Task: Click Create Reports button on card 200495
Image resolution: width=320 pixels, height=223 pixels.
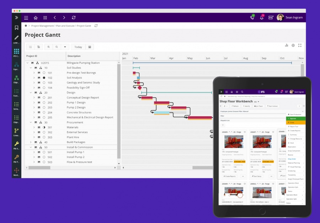Action: [230, 176]
